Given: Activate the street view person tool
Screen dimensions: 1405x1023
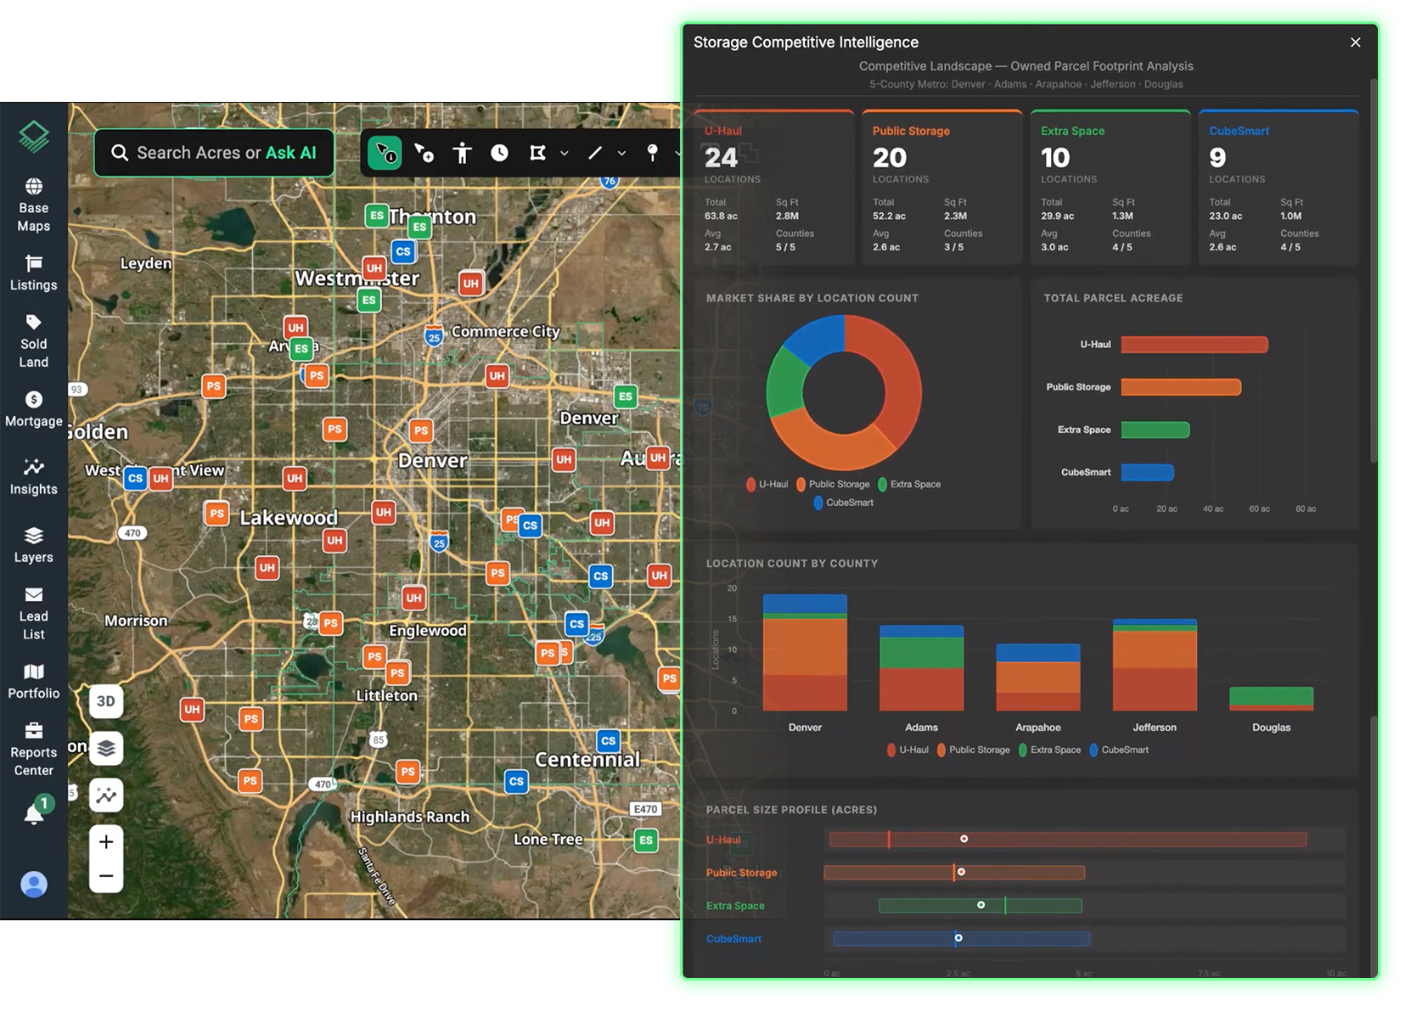Looking at the screenshot, I should 462,153.
